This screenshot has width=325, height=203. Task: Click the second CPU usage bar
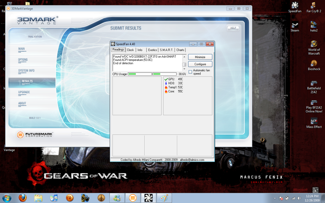coord(164,74)
